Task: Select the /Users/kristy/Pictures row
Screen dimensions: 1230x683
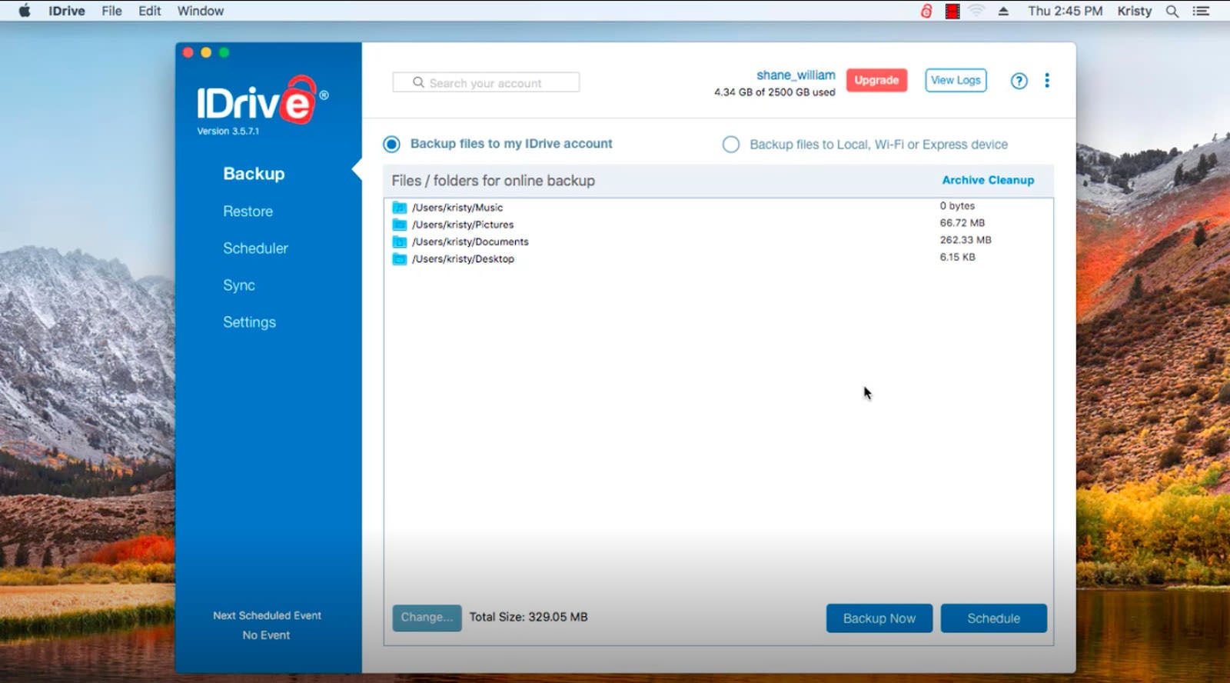Action: click(x=719, y=225)
